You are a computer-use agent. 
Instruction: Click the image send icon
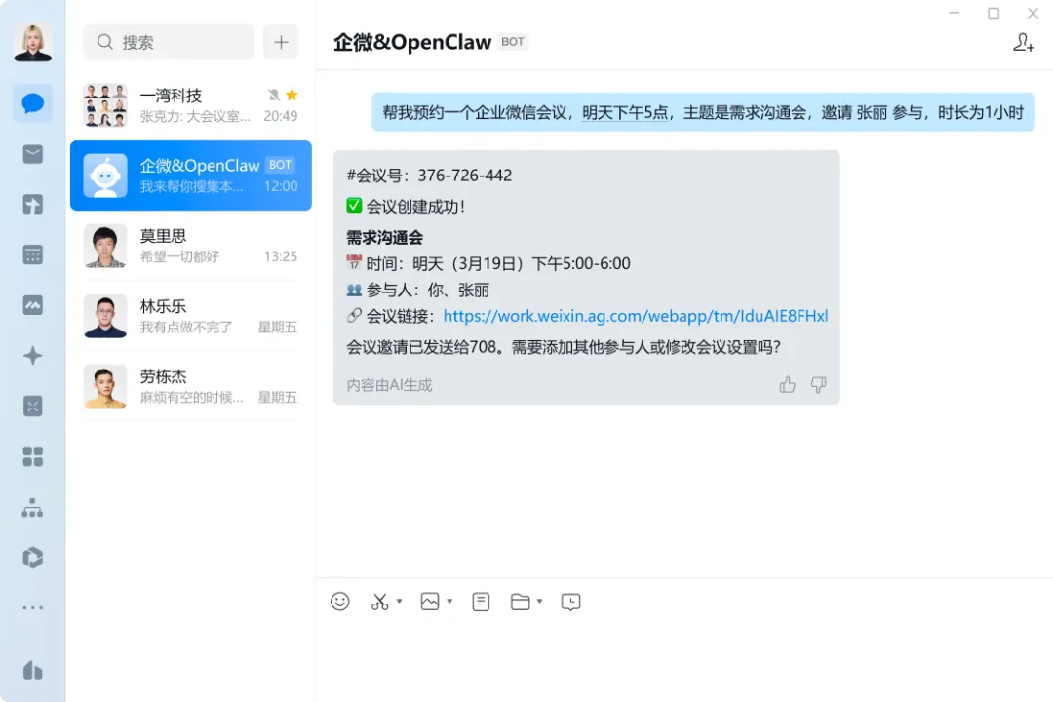point(430,602)
